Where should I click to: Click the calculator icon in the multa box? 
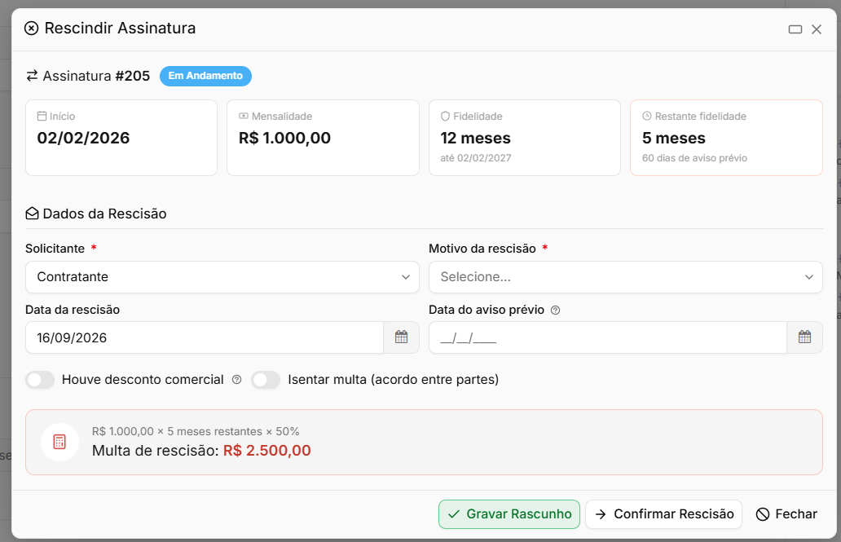[59, 442]
